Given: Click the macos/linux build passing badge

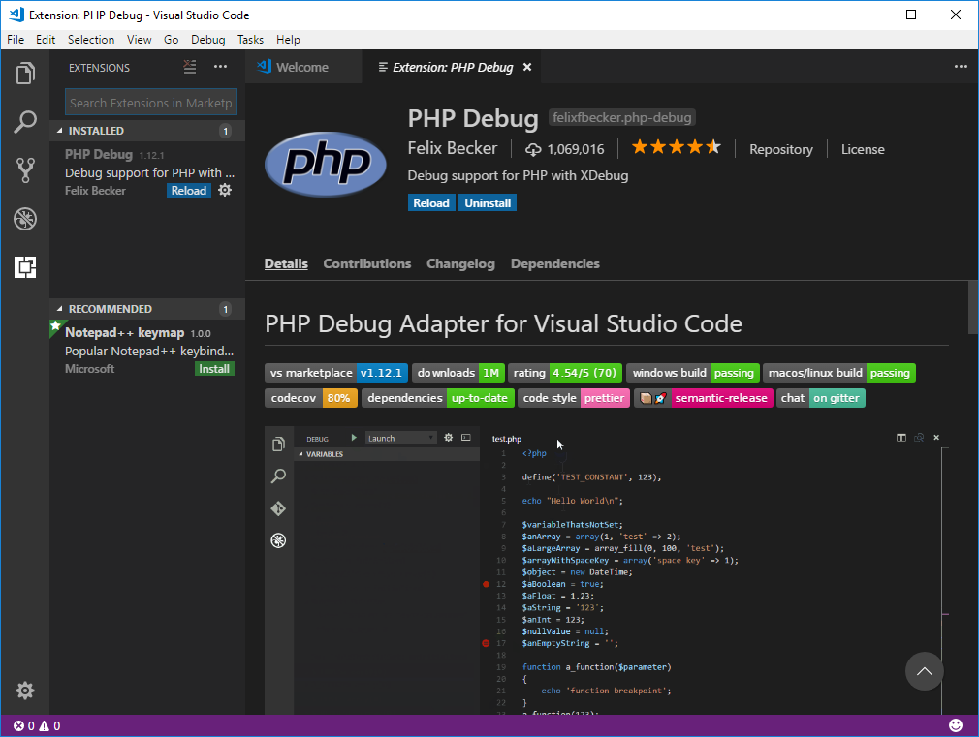Looking at the screenshot, I should [x=839, y=373].
